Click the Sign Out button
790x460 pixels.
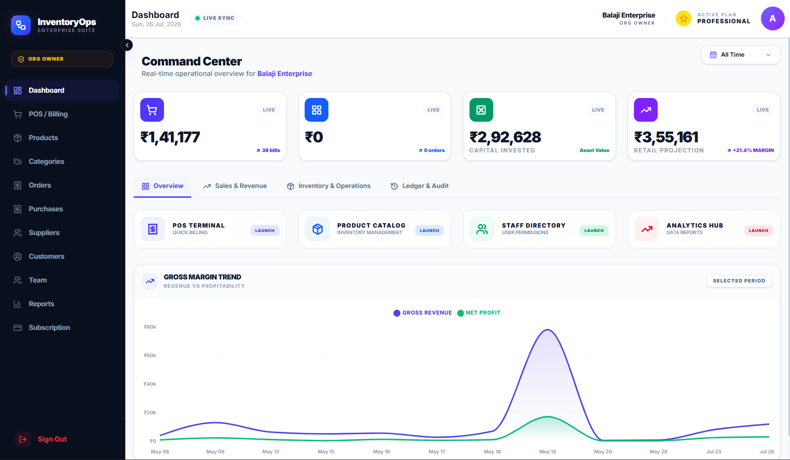click(41, 439)
